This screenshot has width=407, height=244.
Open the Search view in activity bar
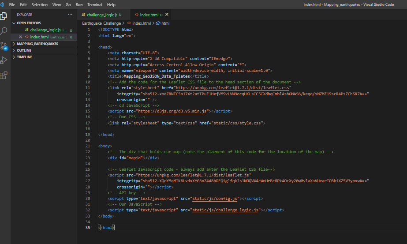pos(4,31)
